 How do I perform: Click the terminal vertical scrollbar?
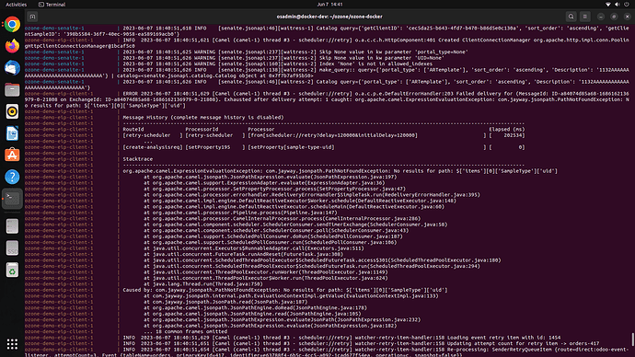click(x=632, y=339)
